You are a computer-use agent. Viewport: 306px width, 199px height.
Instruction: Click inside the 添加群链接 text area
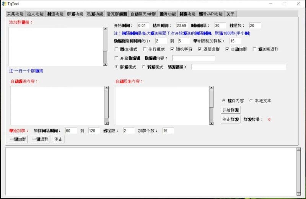56,46
